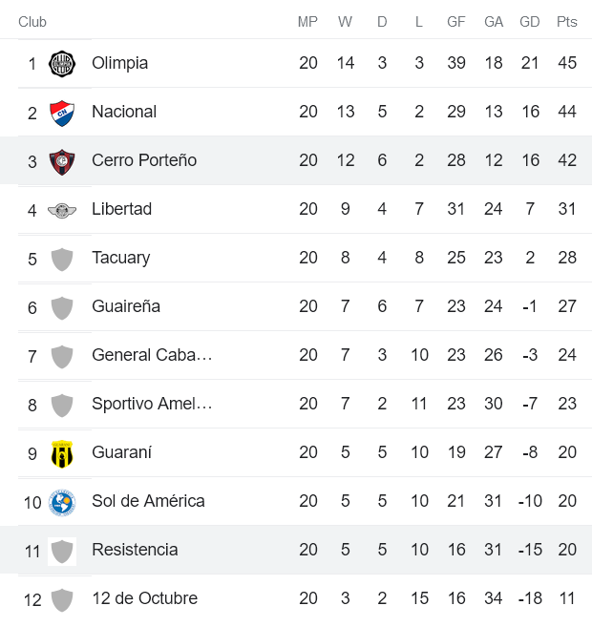Click the Resistencia placeholder shield icon

pyautogui.click(x=62, y=550)
